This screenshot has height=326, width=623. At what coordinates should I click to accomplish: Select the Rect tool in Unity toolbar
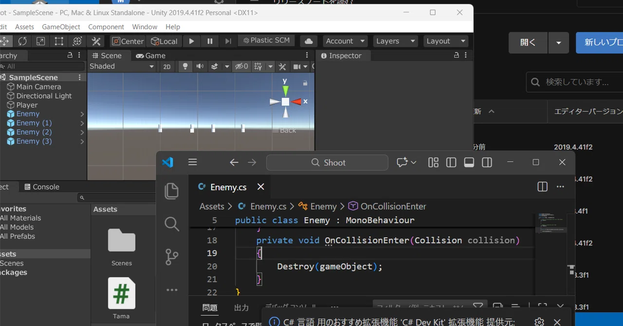coord(59,41)
